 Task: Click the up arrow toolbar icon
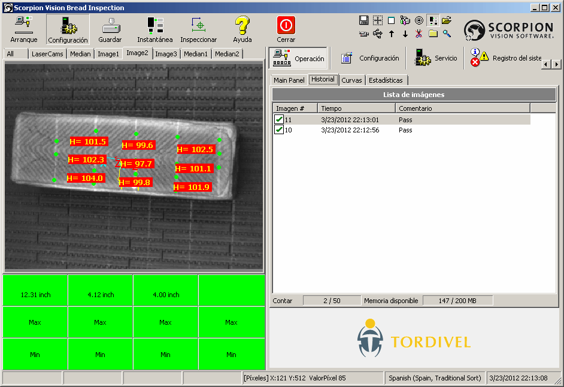point(392,34)
